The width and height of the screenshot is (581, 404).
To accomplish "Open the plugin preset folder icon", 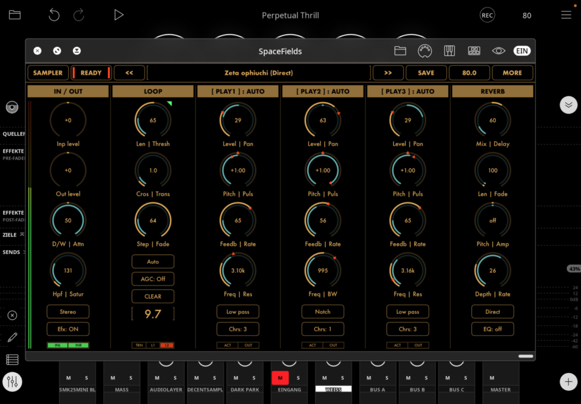I will (400, 51).
